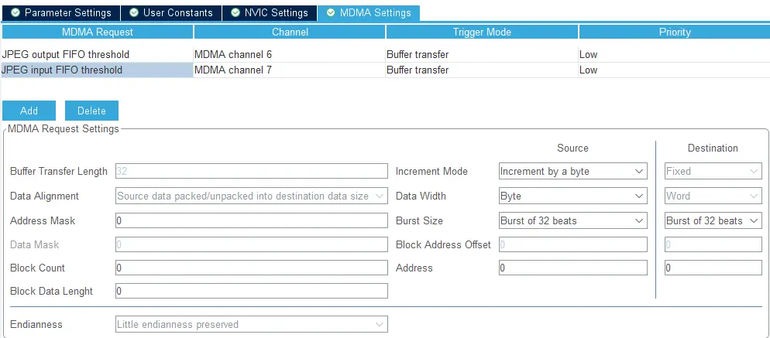Click the Address Mask input field
Screen dimensions: 770x338
[x=252, y=220]
